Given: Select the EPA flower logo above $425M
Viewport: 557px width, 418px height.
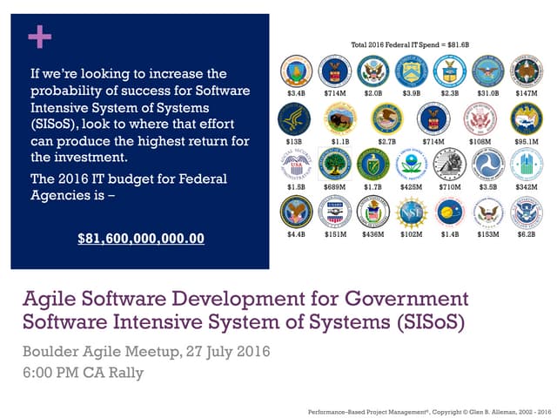Looking at the screenshot, I should [x=412, y=165].
